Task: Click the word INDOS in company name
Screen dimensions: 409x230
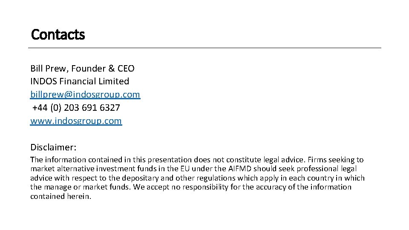Action: pyautogui.click(x=43, y=81)
